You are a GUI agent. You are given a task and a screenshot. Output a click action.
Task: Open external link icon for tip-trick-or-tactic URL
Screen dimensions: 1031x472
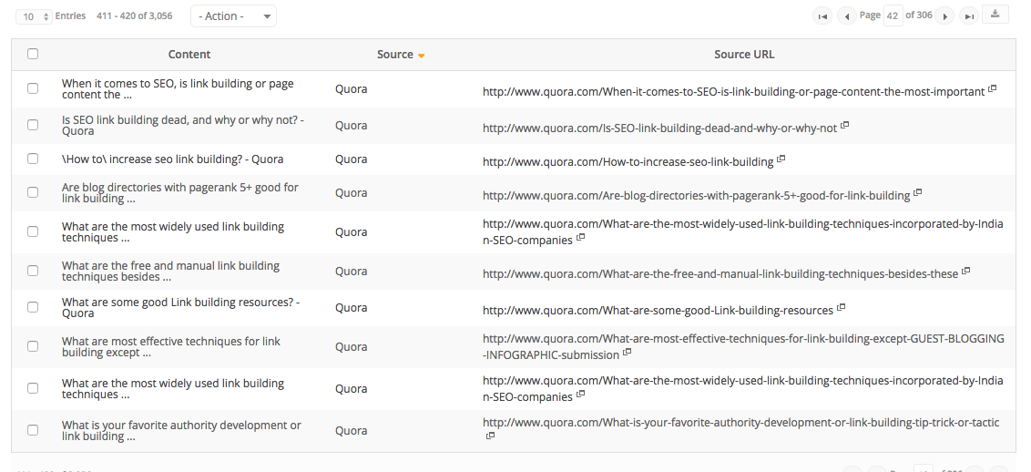click(490, 436)
